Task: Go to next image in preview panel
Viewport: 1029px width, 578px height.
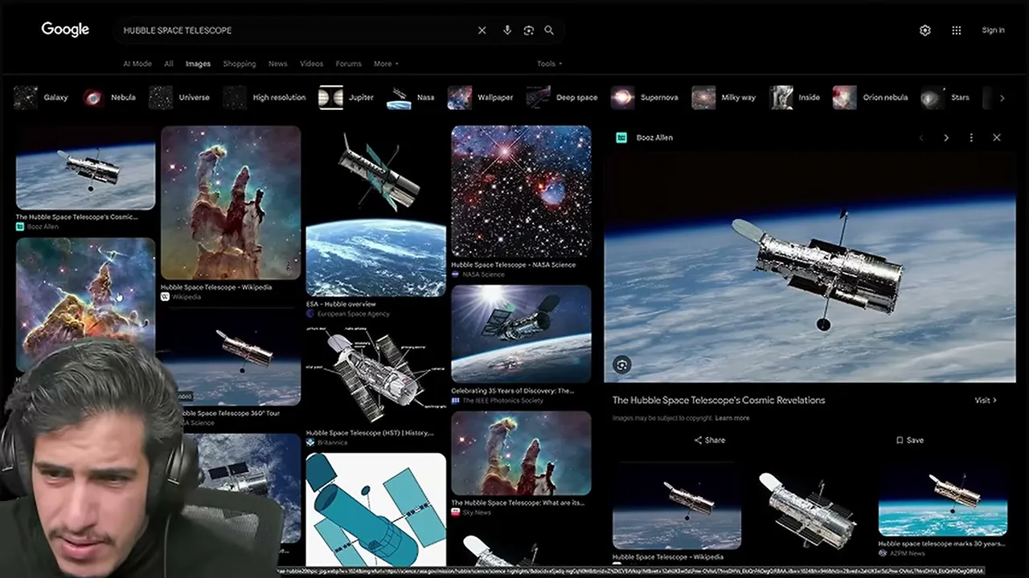Action: [946, 138]
